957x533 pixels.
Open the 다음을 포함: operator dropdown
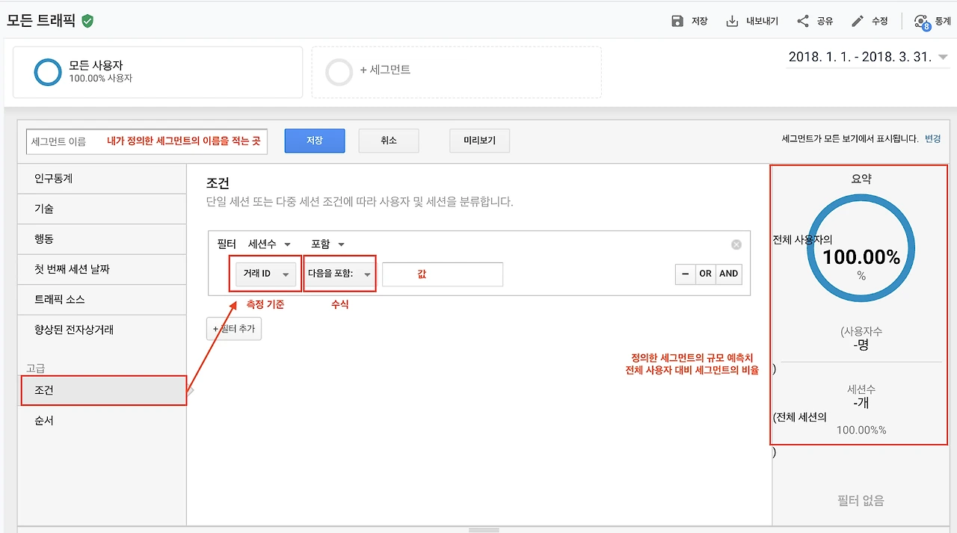339,274
